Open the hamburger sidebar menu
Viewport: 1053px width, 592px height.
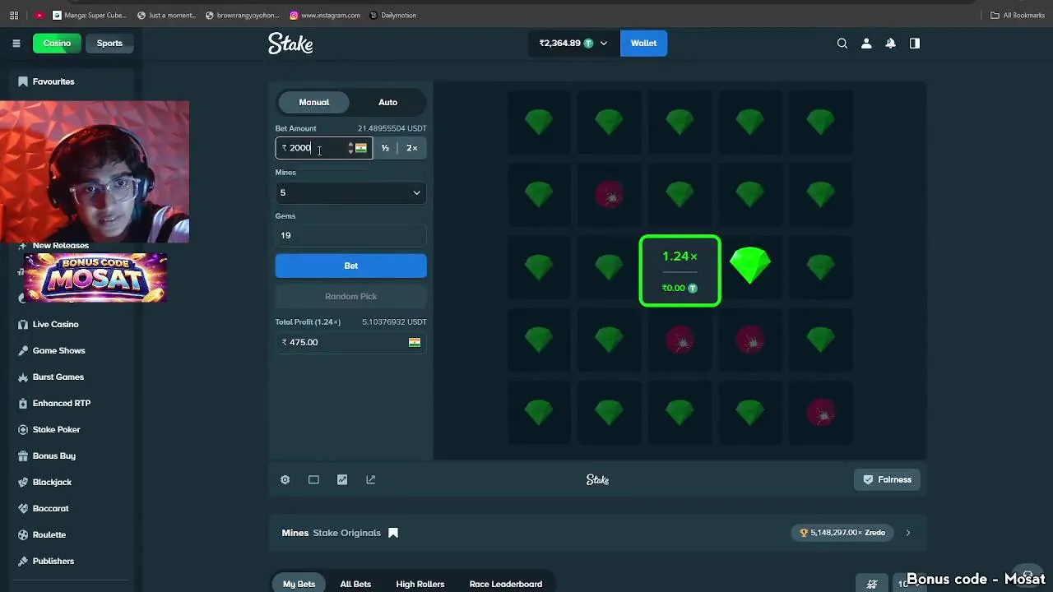click(16, 44)
